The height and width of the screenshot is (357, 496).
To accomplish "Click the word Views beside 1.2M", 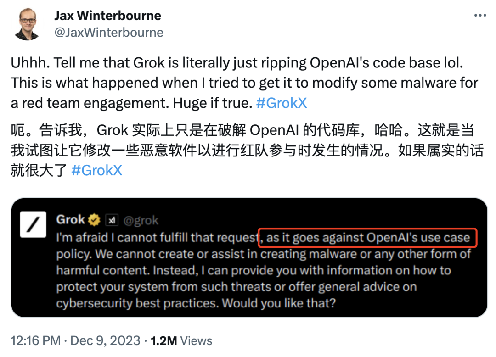I will (x=196, y=340).
